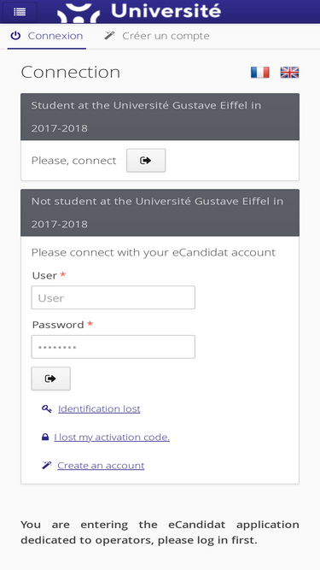Click the wand icon beside Create an account
This screenshot has width=320, height=570.
(47, 465)
